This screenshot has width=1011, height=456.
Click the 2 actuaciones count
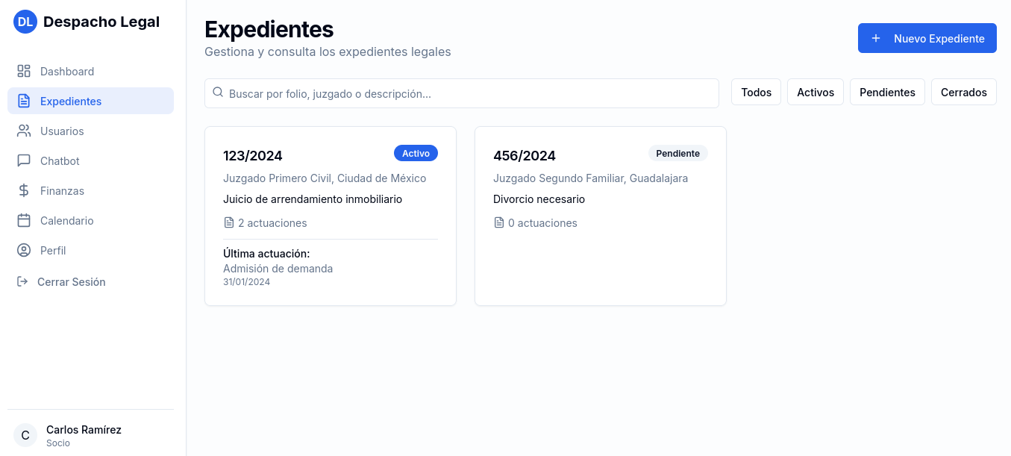pos(272,223)
